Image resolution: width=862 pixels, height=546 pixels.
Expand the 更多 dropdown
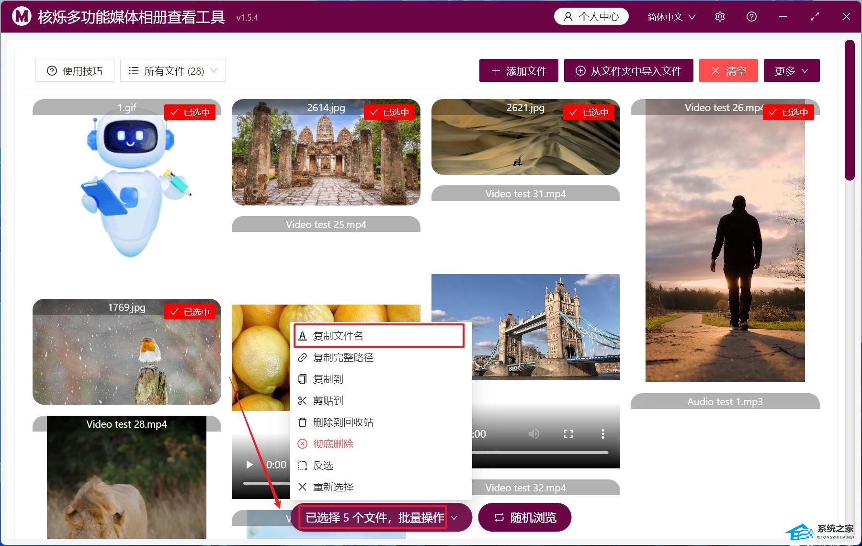(792, 71)
